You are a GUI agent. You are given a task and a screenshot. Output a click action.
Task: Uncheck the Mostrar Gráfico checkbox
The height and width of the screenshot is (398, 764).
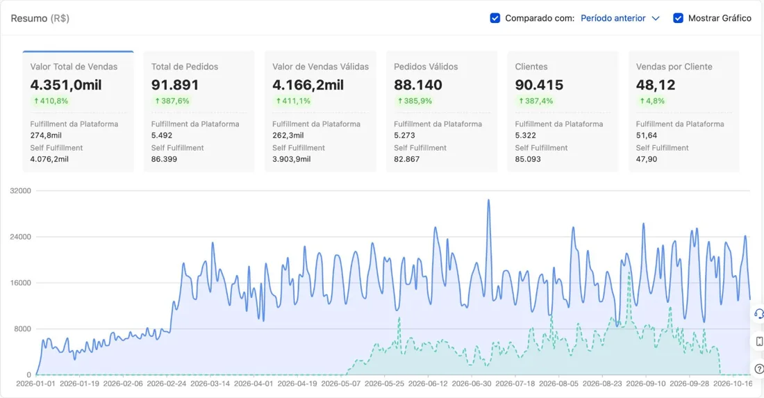678,18
